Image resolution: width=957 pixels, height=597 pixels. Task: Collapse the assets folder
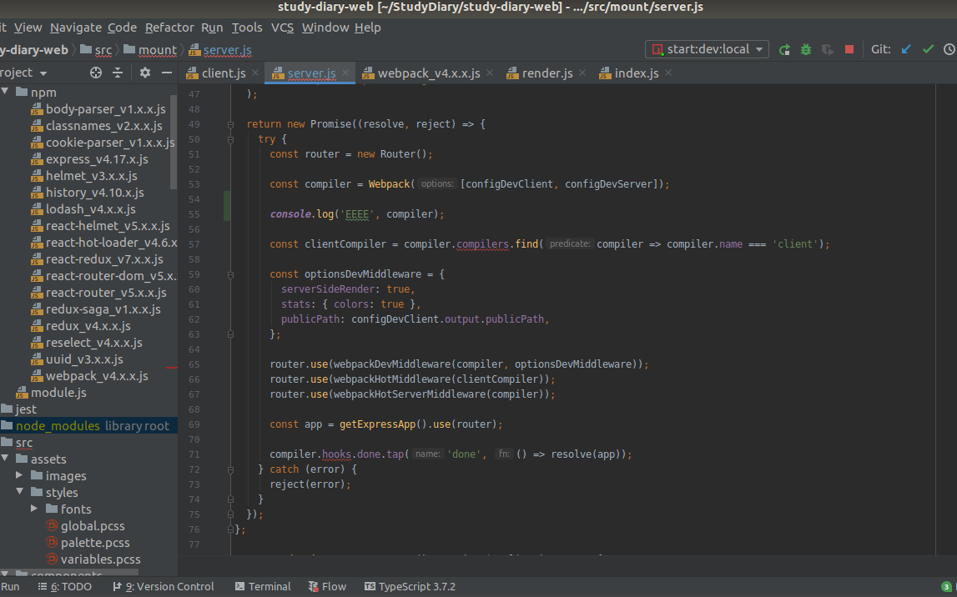coord(6,459)
